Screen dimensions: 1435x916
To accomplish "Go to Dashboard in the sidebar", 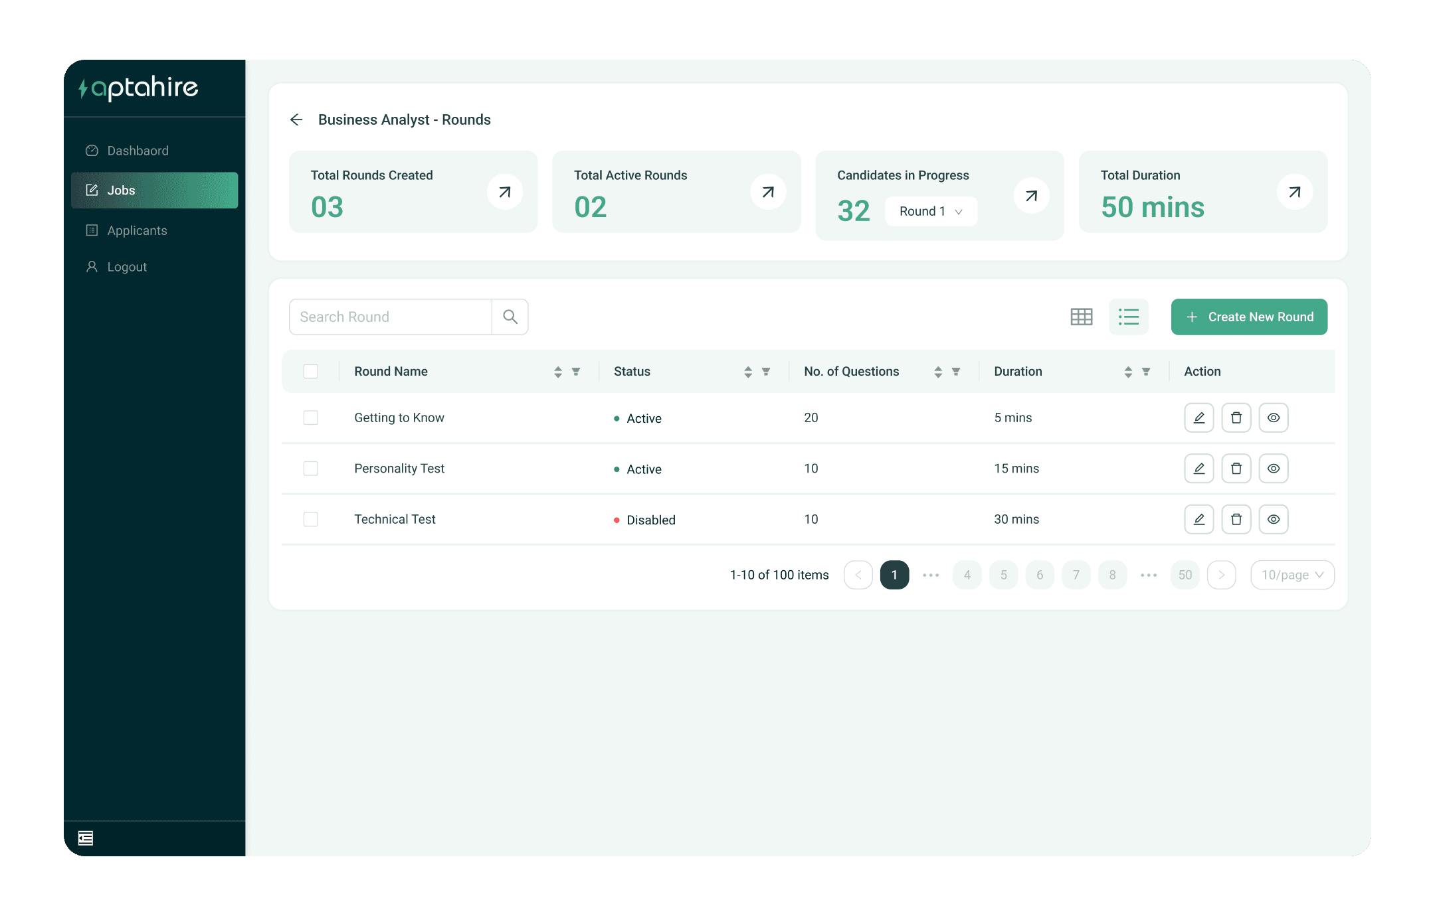I will coord(138,151).
